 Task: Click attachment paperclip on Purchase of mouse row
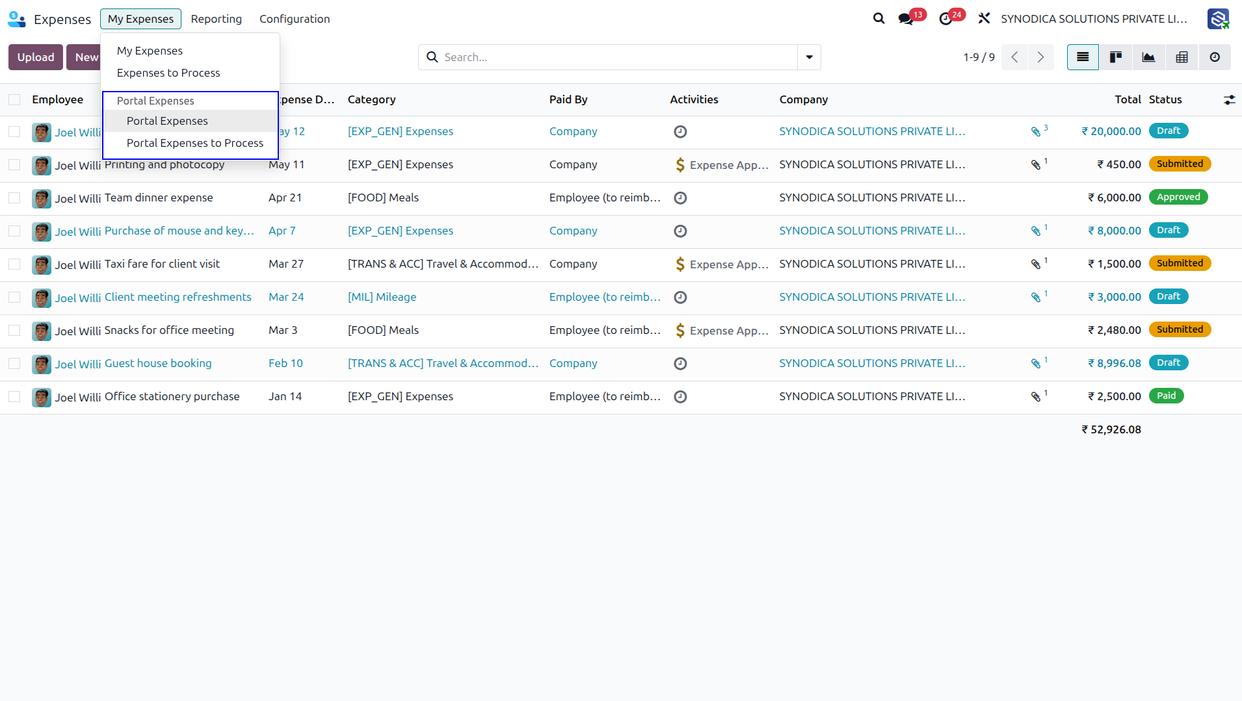pyautogui.click(x=1036, y=231)
